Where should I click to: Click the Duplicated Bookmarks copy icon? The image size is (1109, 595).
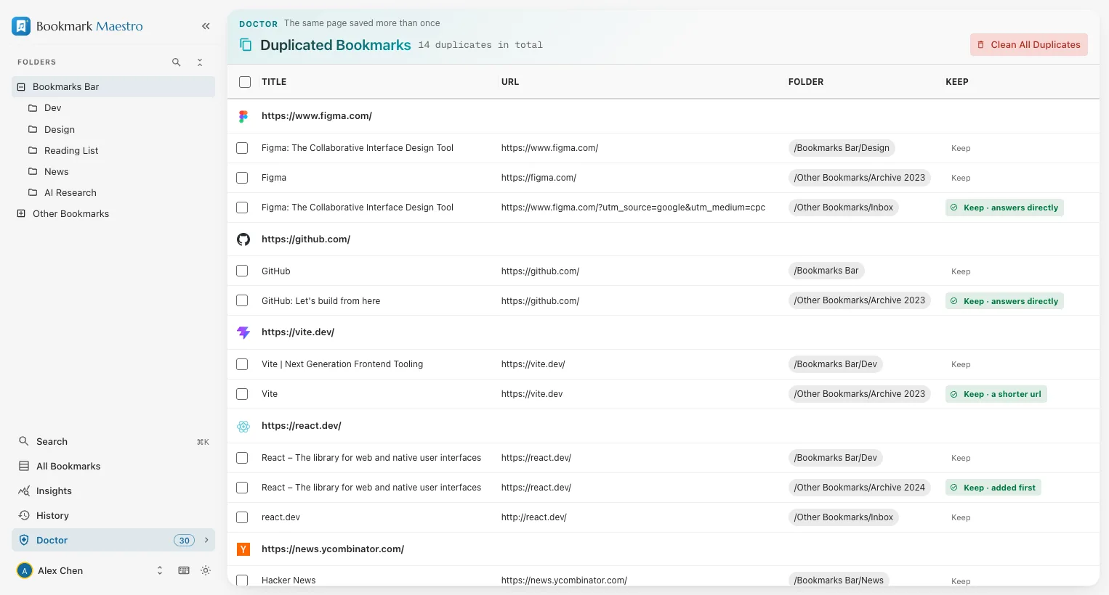pyautogui.click(x=246, y=45)
